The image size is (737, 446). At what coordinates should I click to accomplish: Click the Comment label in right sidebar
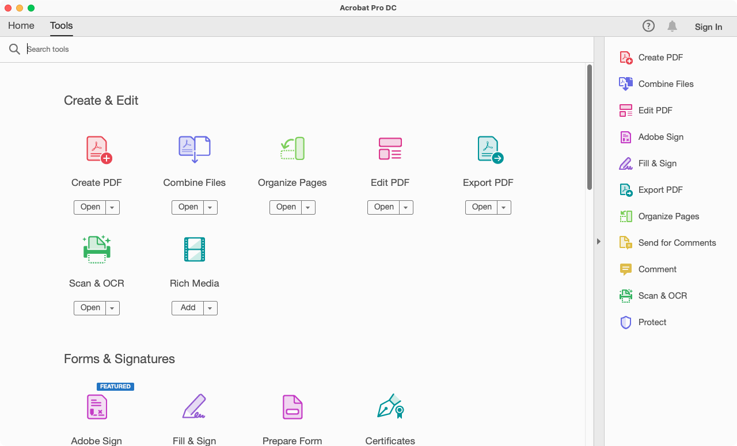pos(658,269)
